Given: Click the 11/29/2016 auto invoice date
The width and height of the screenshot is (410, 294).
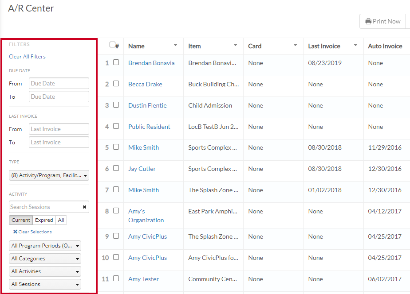Looking at the screenshot, I should point(385,147).
